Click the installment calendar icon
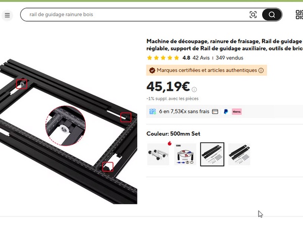The image size is (303, 227). (153, 111)
